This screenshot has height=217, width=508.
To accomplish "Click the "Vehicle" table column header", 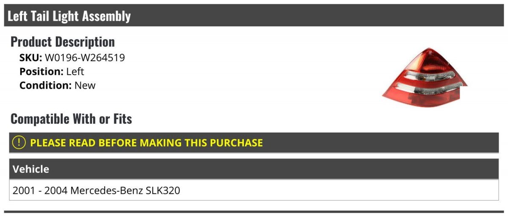I will coord(31,169).
